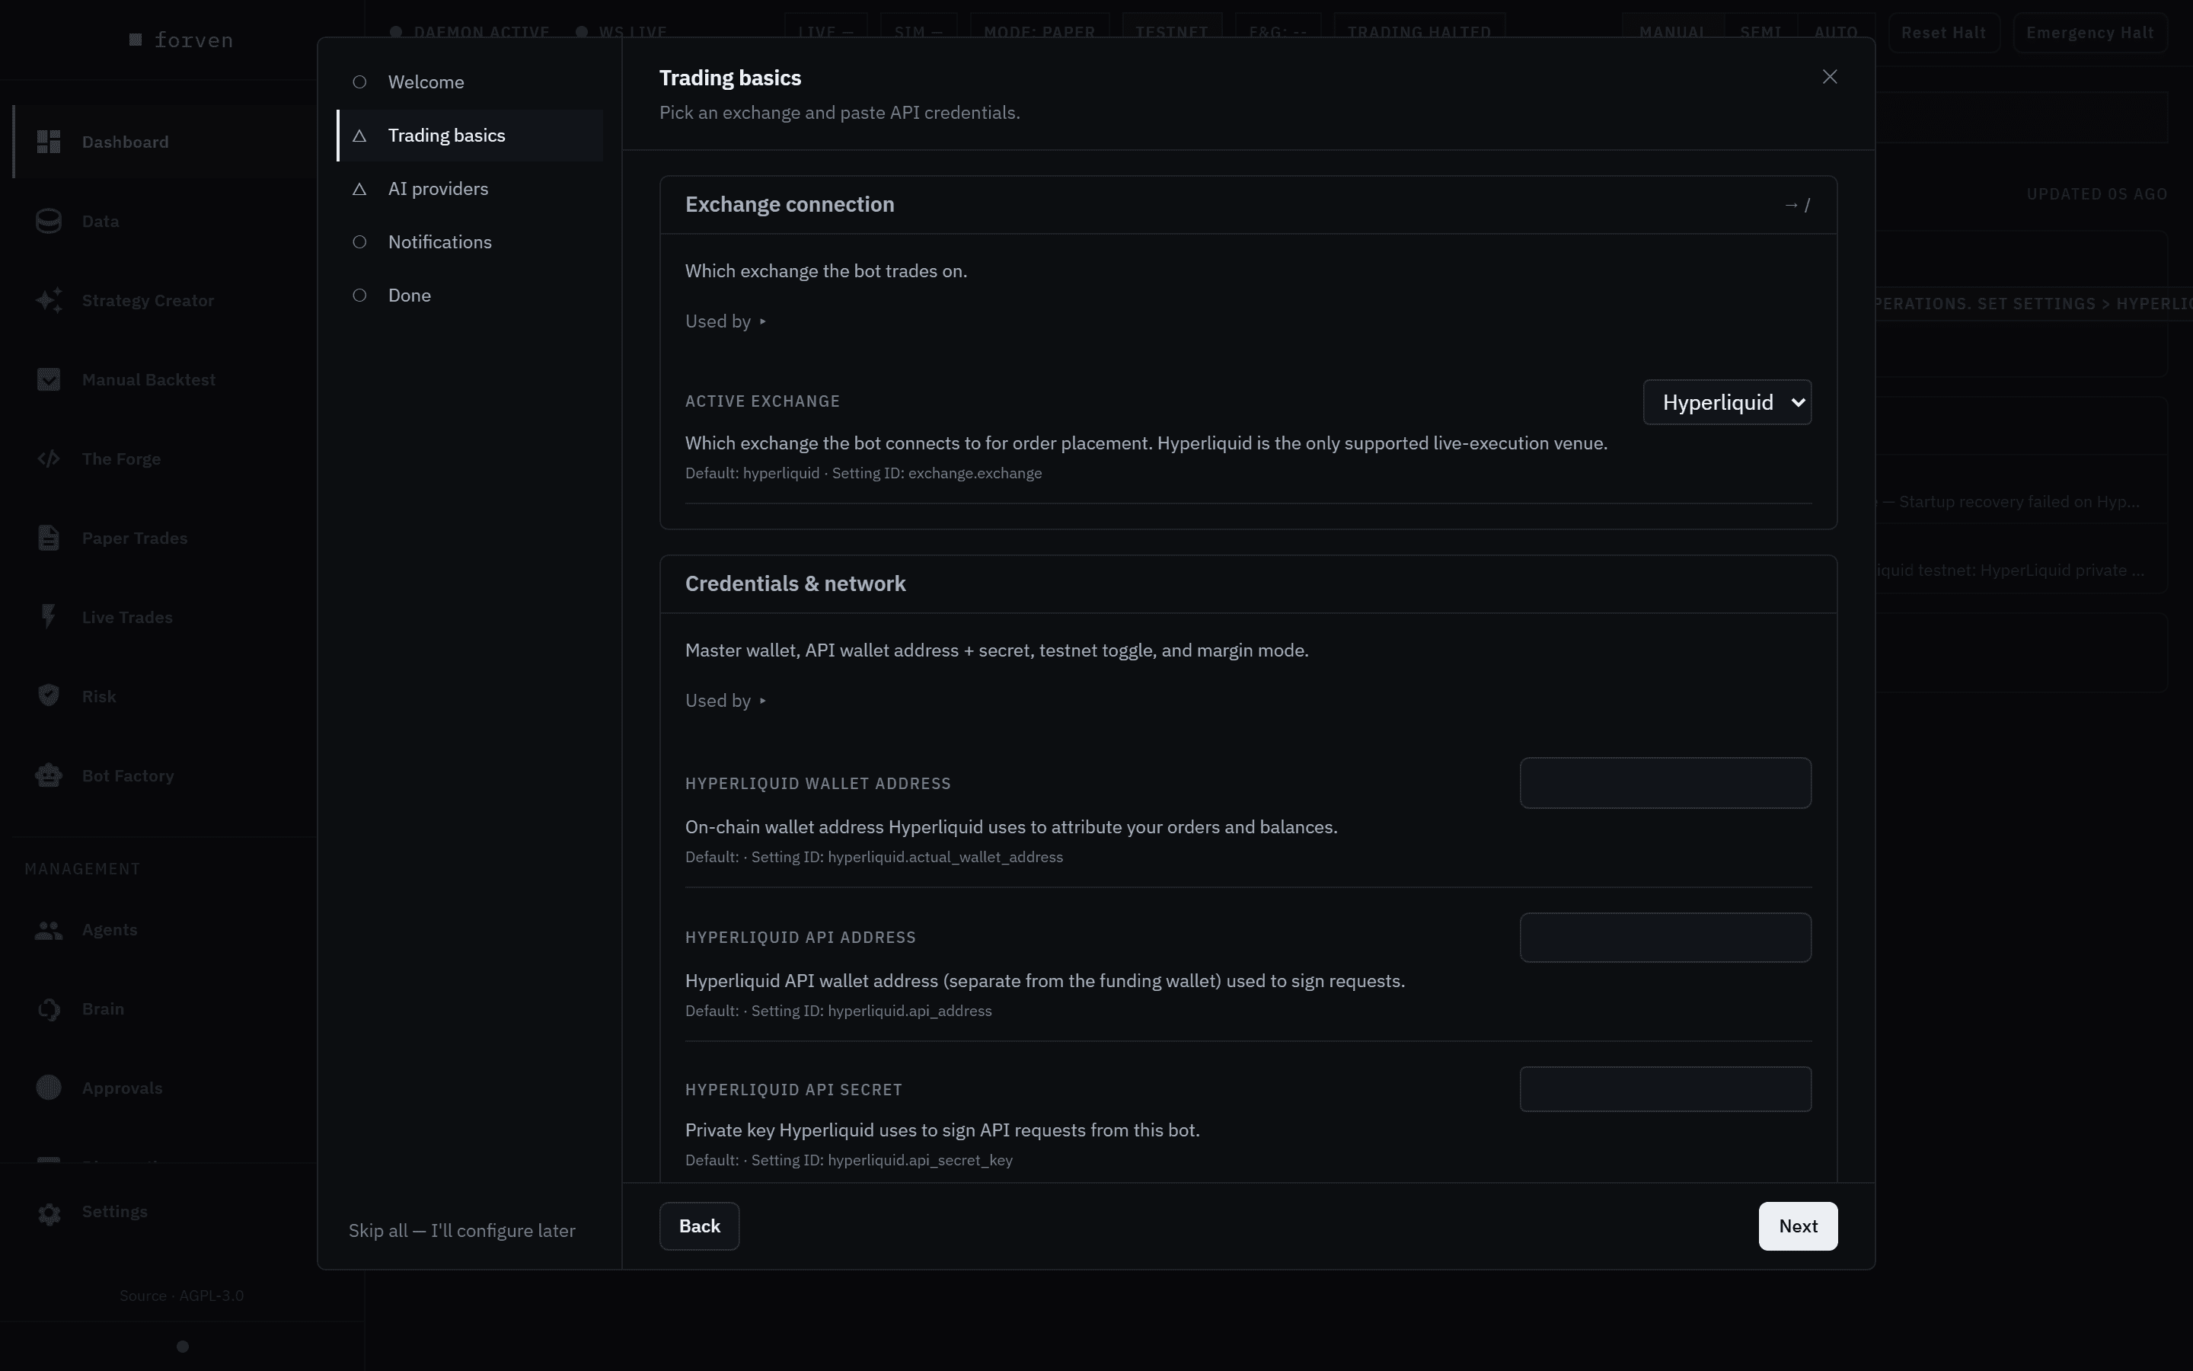Click the Reset Halt button
The height and width of the screenshot is (1371, 2193).
(x=1944, y=33)
